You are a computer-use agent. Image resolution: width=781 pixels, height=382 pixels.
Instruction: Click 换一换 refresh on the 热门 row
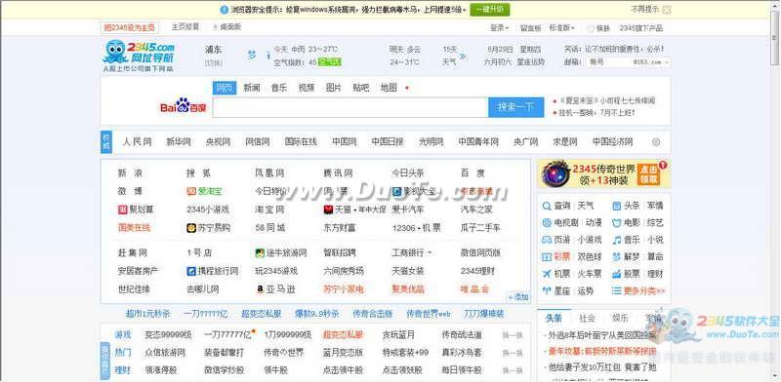click(513, 353)
